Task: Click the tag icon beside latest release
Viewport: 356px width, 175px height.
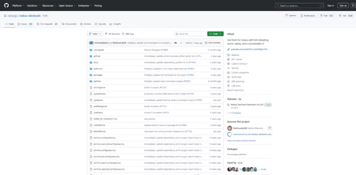Action: (x=229, y=105)
